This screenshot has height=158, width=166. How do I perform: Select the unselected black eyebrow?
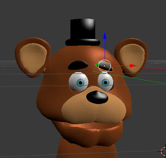tap(78, 65)
